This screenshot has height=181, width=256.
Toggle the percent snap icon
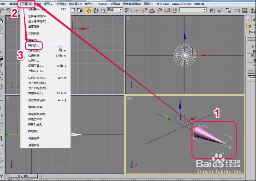(159, 11)
